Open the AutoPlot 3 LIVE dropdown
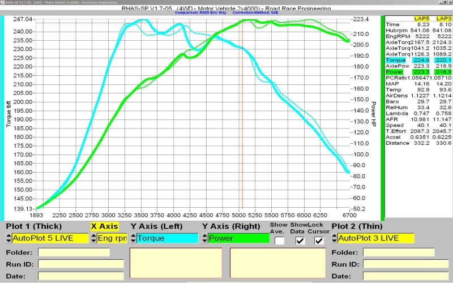The image size is (453, 283). pos(368,238)
